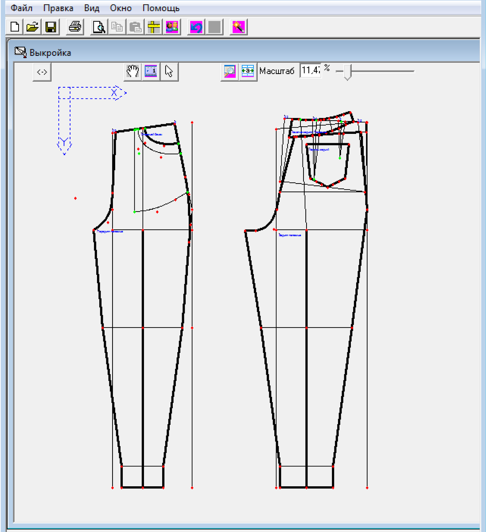
Task: Click the magnifier zoom icon beside Масштаб
Action: (229, 71)
